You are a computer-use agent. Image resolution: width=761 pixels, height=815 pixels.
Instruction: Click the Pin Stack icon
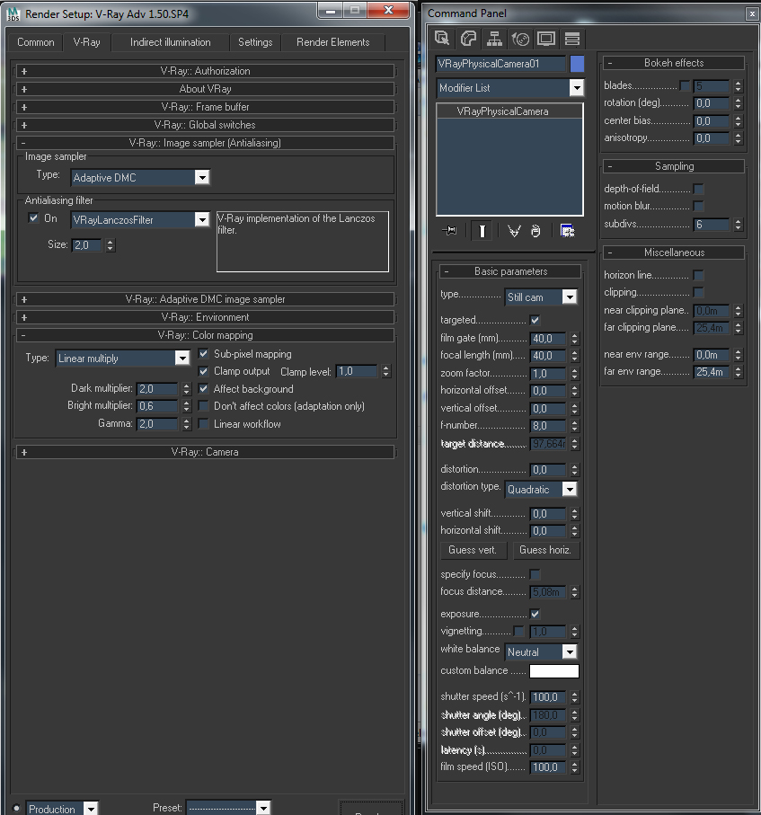click(x=449, y=230)
